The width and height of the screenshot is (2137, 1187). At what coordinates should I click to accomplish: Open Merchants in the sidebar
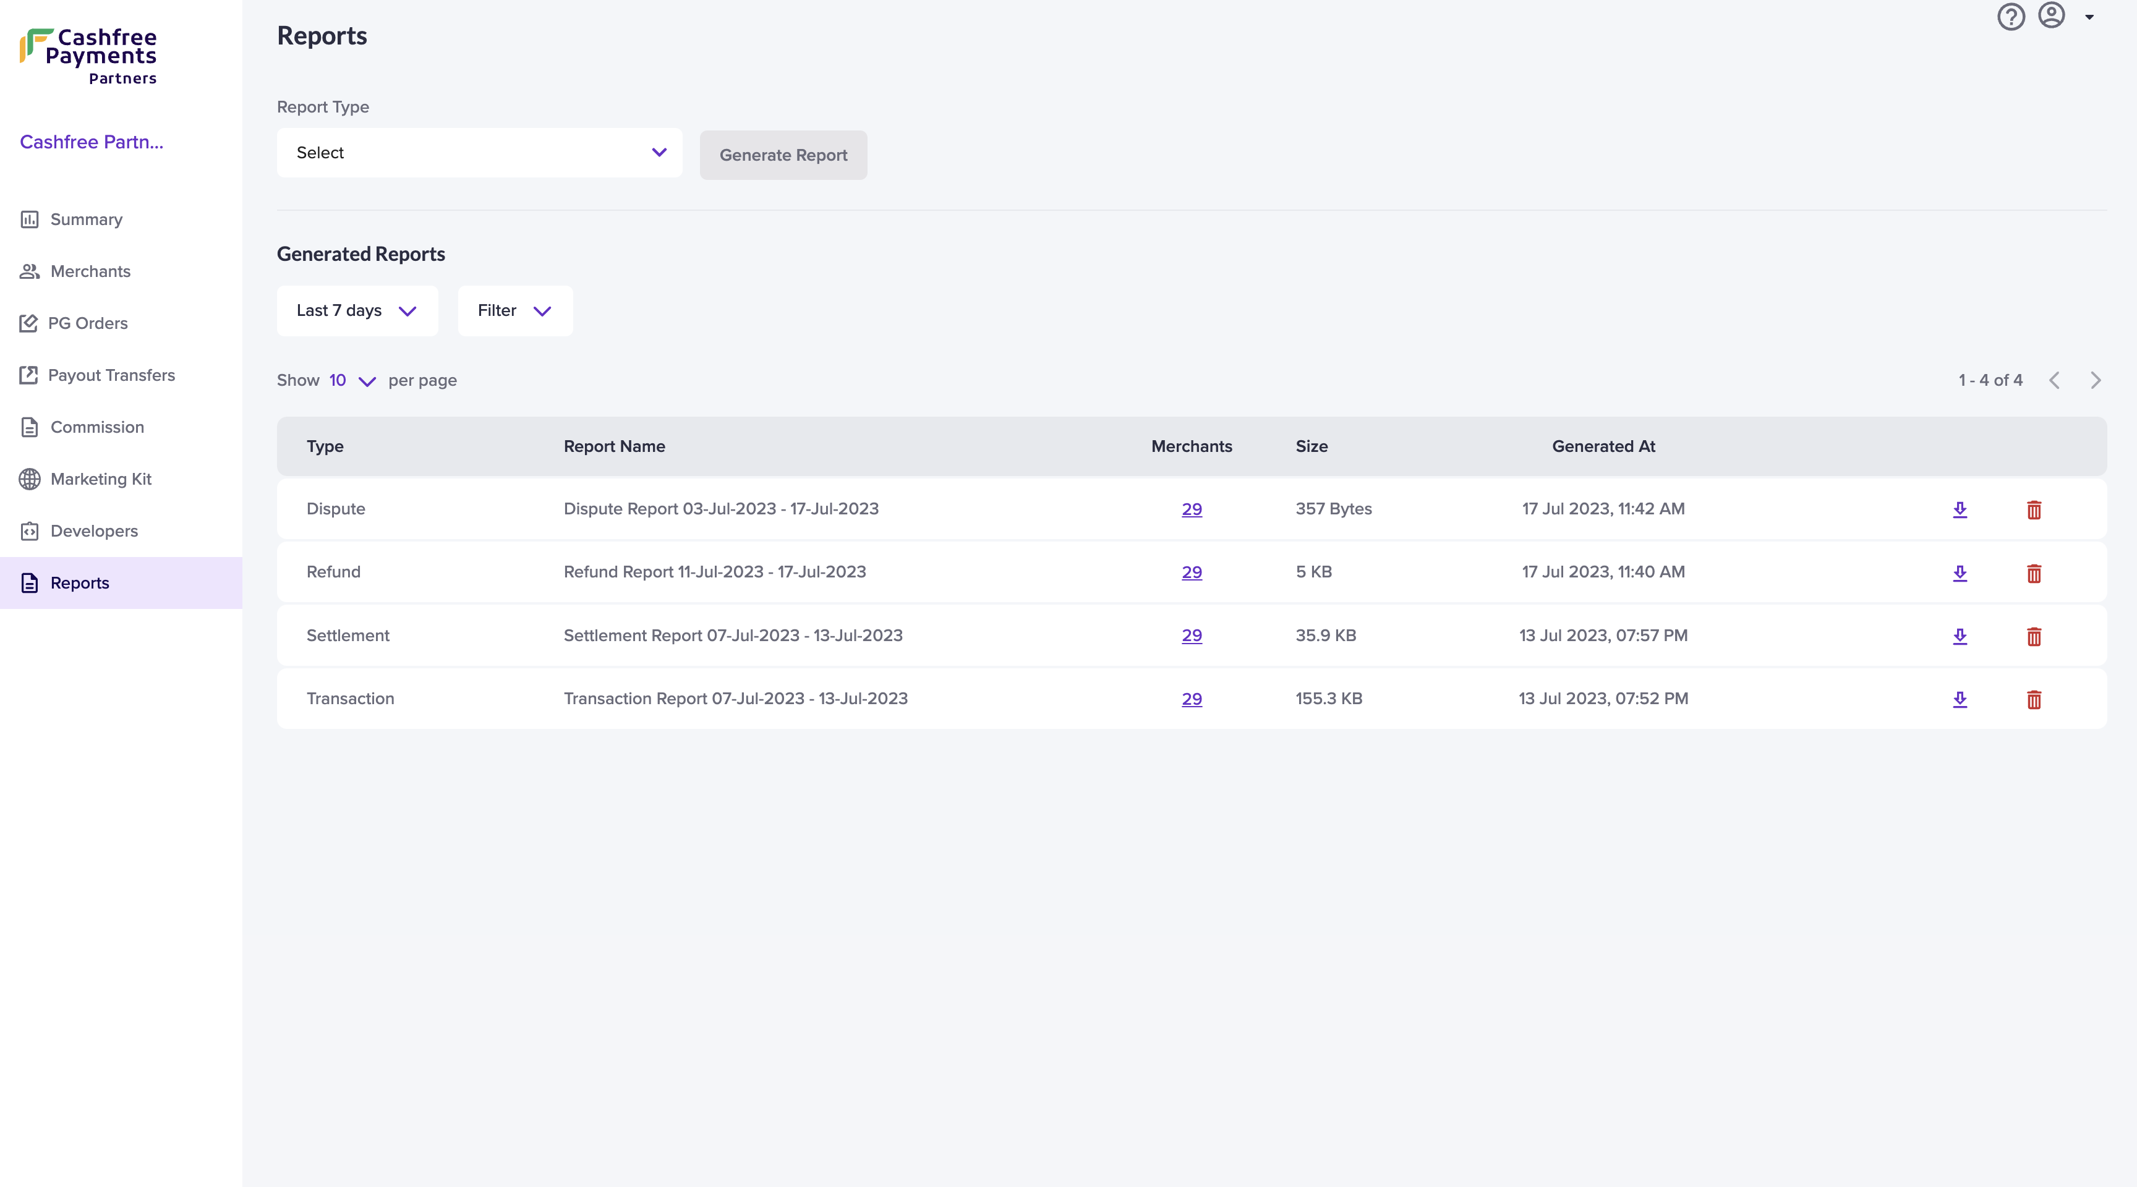point(90,271)
